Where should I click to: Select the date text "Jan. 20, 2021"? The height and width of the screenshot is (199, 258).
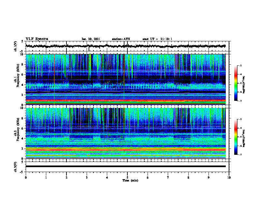click(91, 39)
